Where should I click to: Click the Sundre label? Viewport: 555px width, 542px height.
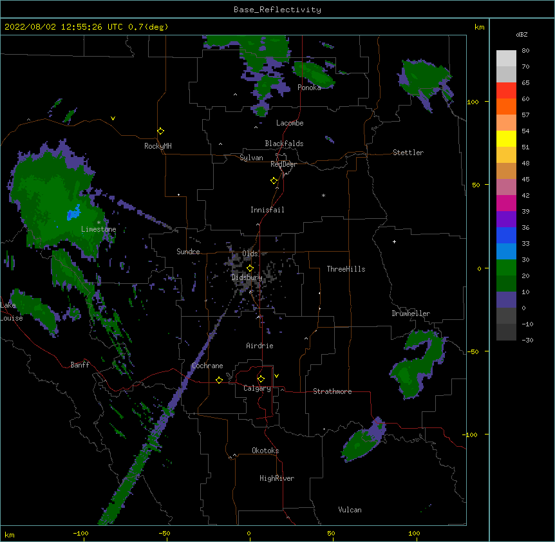188,252
